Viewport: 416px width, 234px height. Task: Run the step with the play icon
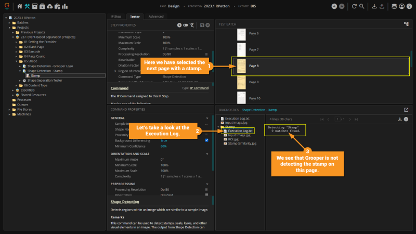[179, 24]
